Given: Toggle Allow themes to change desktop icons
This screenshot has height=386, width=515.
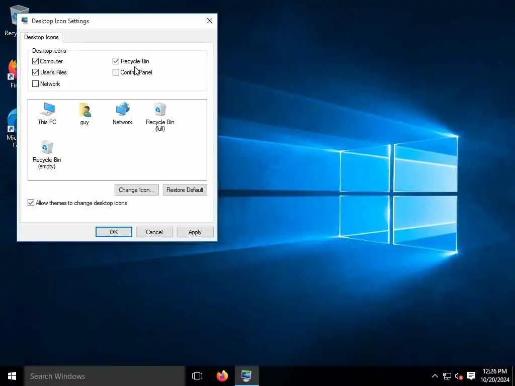Looking at the screenshot, I should (31, 203).
